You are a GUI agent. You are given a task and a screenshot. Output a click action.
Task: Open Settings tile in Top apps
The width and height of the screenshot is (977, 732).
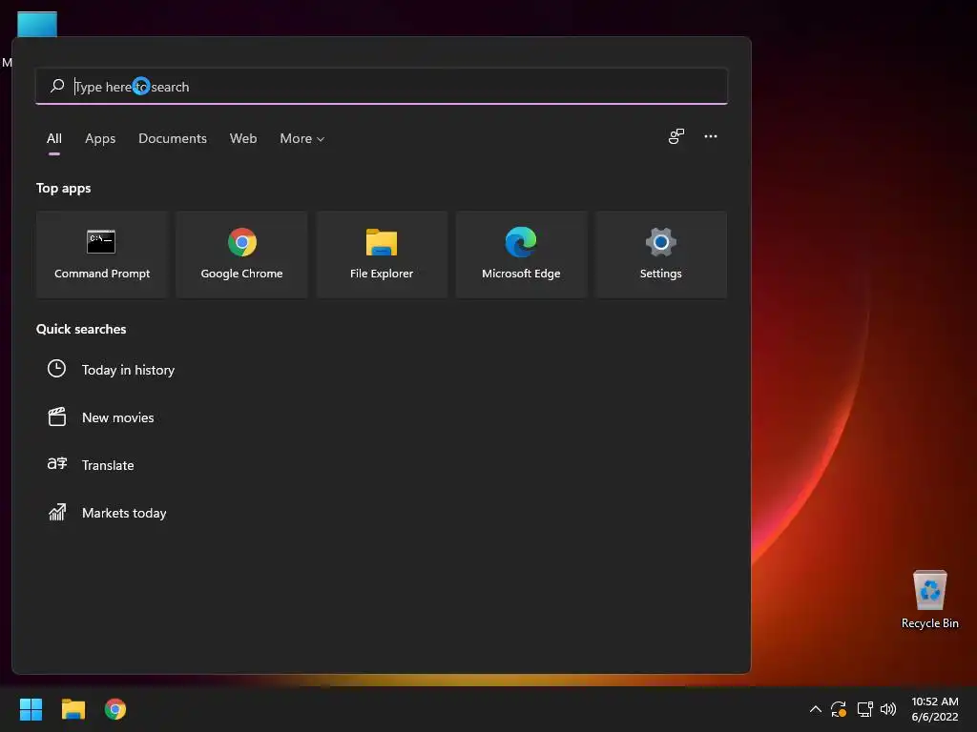coord(660,254)
